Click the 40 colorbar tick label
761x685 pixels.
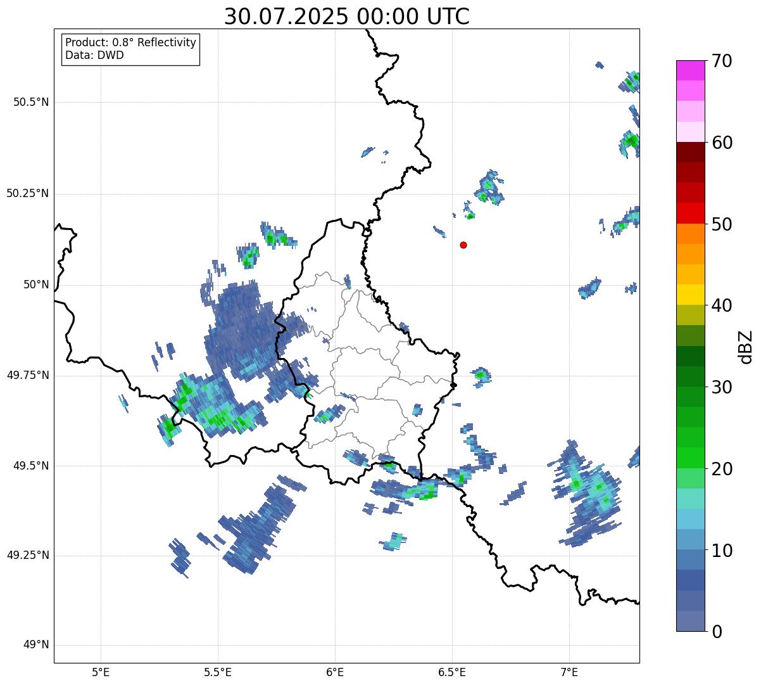tap(722, 305)
